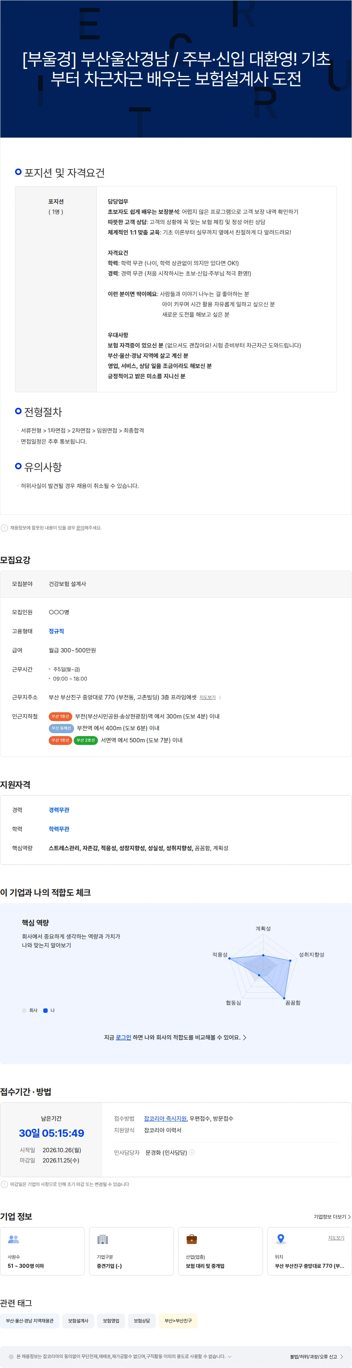Click the 전형절차 heading bullet
Viewport: 352px width, 1368px height.
click(x=19, y=411)
